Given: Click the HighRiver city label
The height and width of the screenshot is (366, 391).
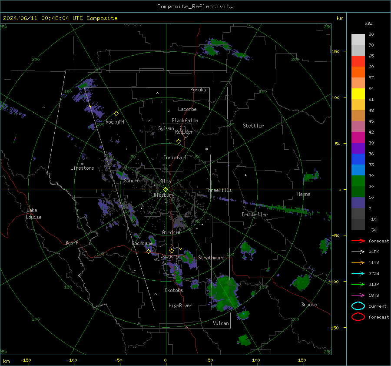Looking at the screenshot, I should click(x=180, y=306).
